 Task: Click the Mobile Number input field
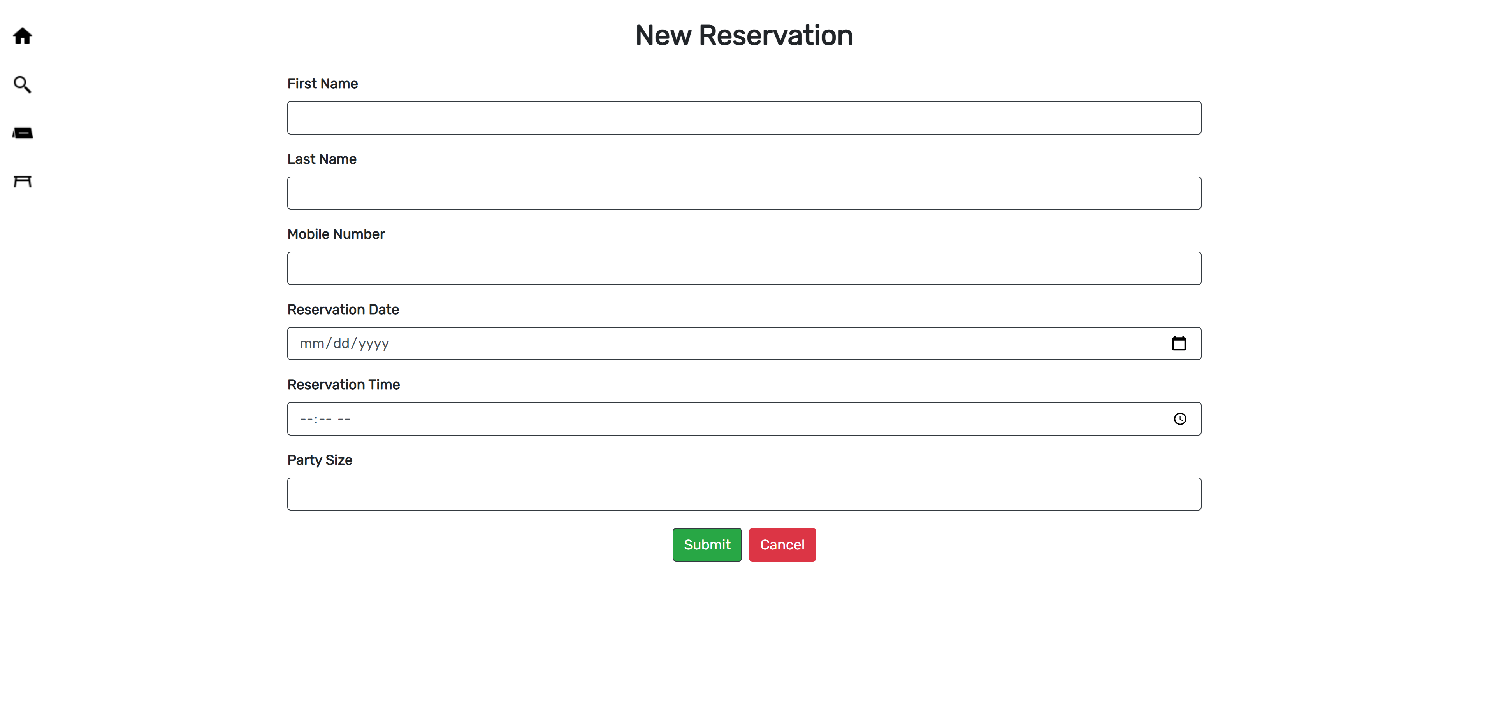(x=743, y=268)
